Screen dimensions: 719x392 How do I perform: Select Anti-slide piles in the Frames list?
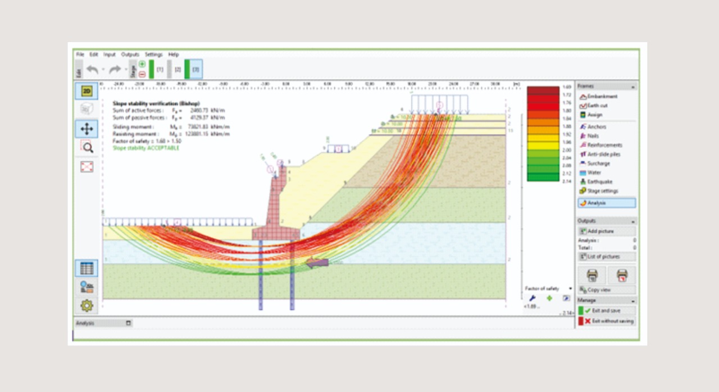point(603,154)
